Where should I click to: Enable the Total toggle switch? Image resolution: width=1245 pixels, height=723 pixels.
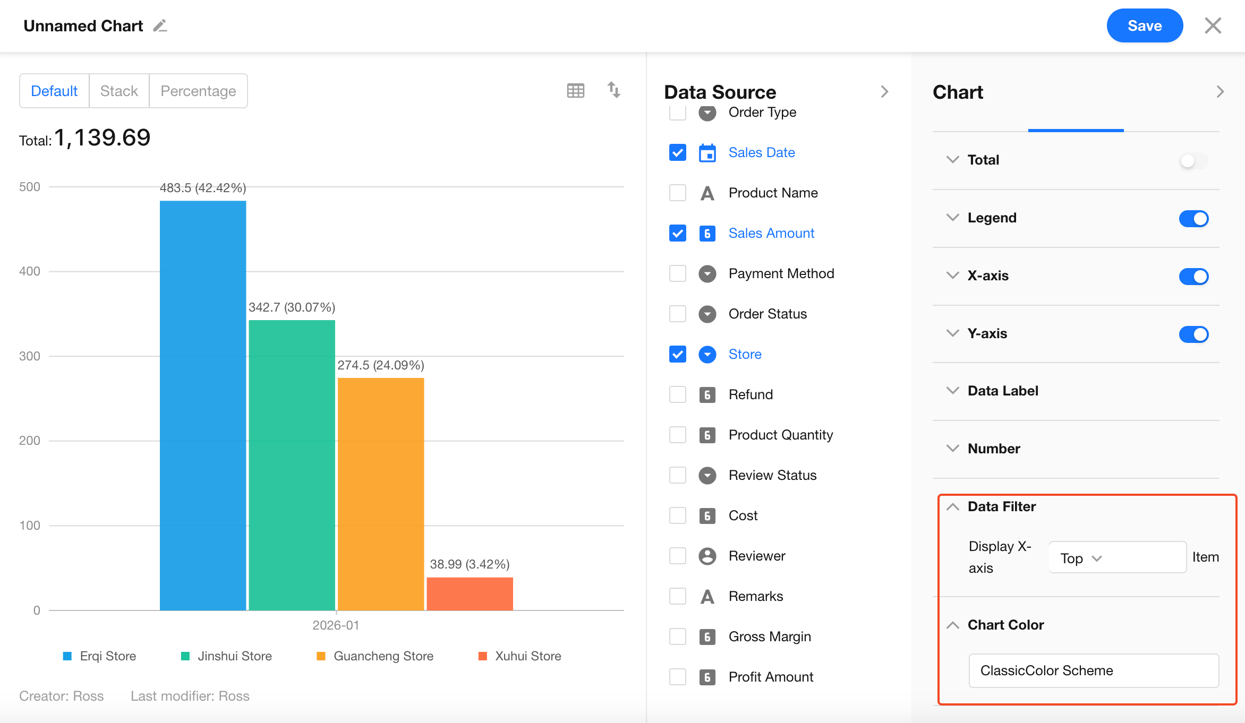tap(1193, 160)
